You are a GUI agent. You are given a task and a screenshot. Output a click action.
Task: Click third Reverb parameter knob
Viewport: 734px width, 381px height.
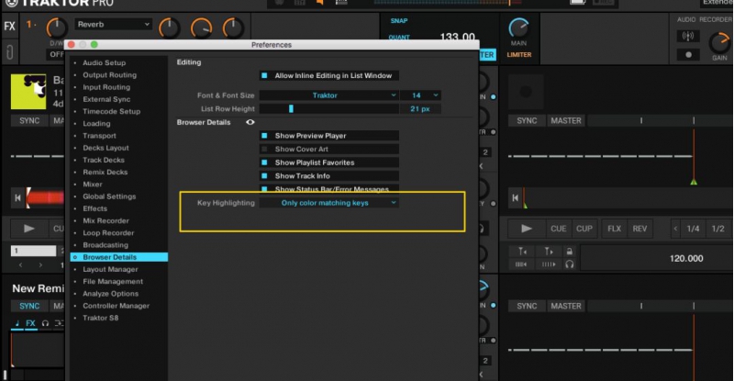[x=233, y=28]
